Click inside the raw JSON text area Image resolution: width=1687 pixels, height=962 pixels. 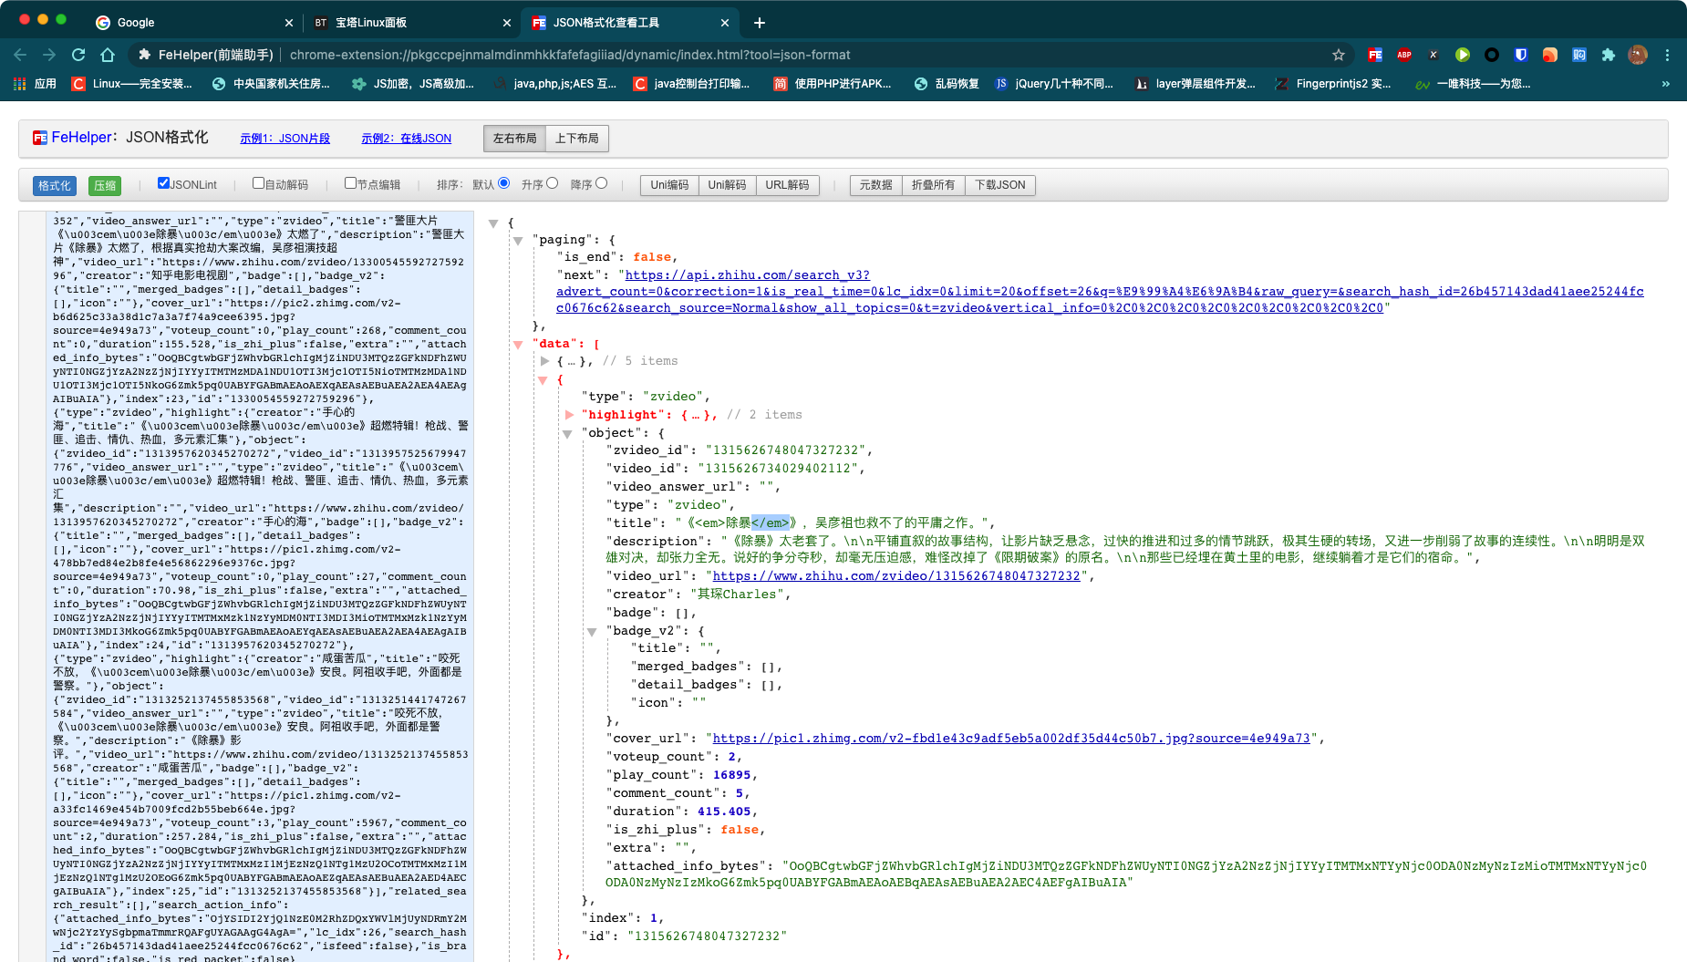[260, 586]
